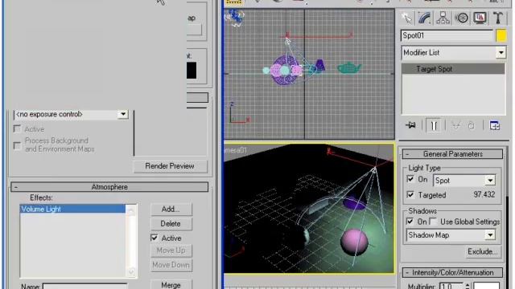Click the pink sphere in camera viewport
515x289 pixels.
point(354,242)
